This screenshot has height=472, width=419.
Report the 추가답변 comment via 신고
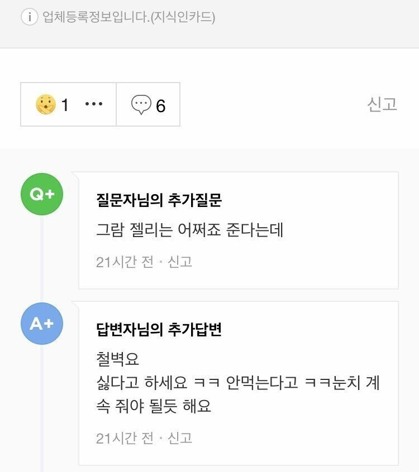pyautogui.click(x=180, y=438)
